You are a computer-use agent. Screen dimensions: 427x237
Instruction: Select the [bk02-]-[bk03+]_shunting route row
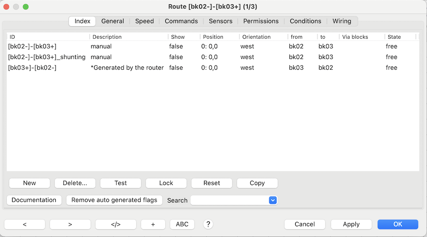(47, 57)
